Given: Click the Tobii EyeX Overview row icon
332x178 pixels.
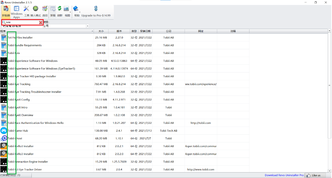Looking at the screenshot, I should click(x=4, y=115).
